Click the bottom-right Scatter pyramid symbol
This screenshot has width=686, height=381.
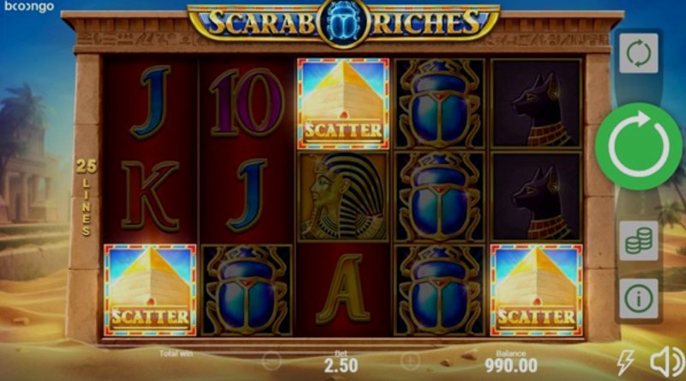(x=537, y=290)
